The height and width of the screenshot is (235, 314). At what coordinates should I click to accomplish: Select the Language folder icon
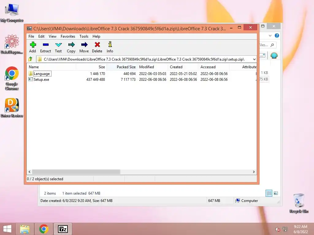(30, 73)
